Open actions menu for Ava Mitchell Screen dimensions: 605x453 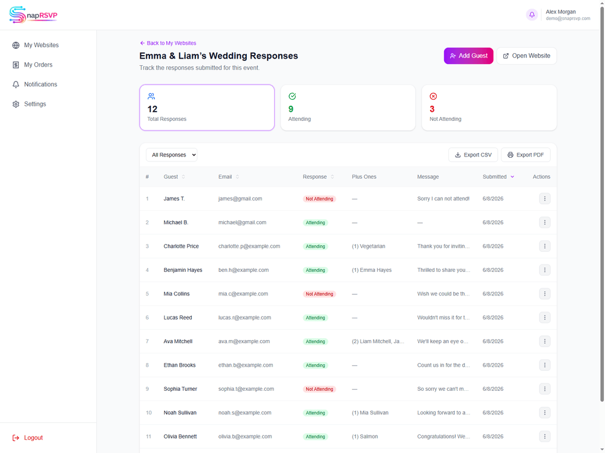click(x=544, y=341)
